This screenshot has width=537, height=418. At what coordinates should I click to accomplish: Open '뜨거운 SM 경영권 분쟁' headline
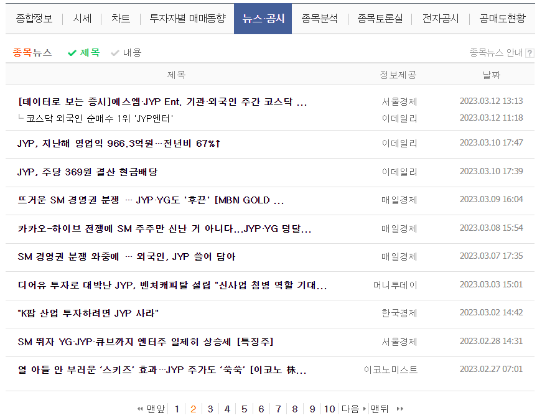click(x=151, y=200)
